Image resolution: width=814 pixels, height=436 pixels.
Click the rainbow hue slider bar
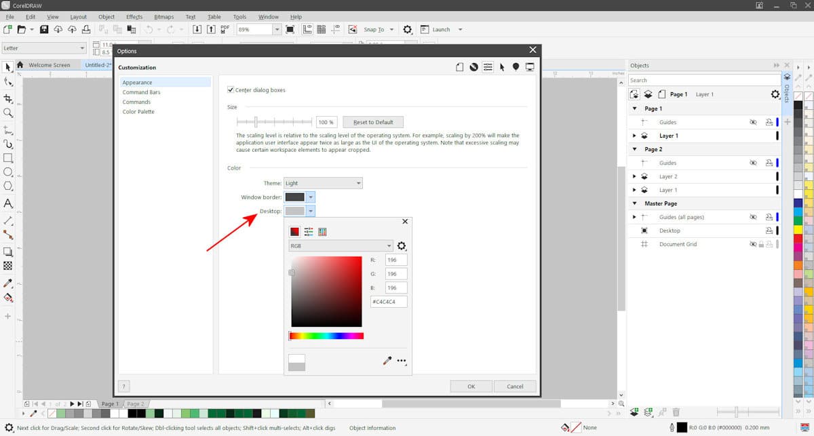(326, 336)
